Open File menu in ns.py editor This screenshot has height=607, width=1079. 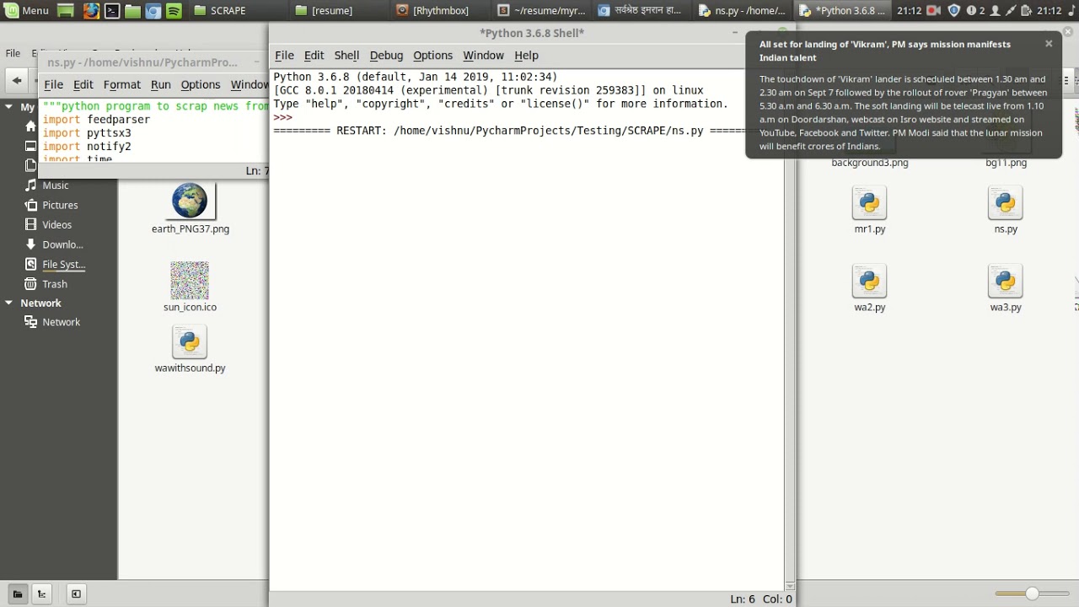coord(53,84)
